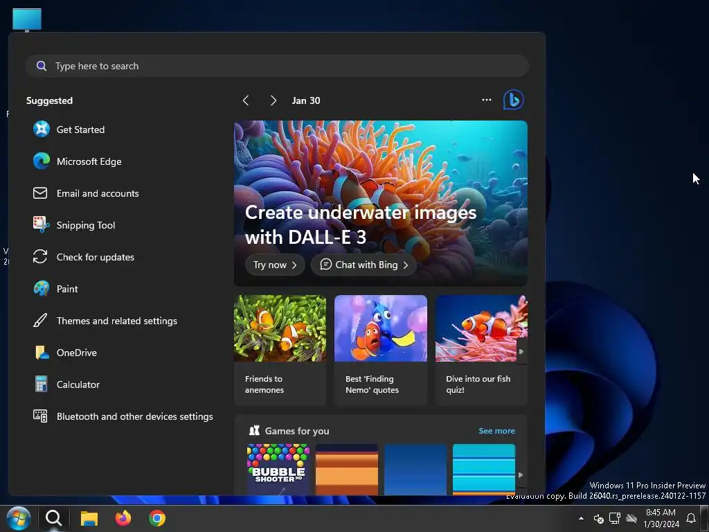Screen dimensions: 709x532
Task: Click the search magnifier icon in search box
Action: point(41,66)
